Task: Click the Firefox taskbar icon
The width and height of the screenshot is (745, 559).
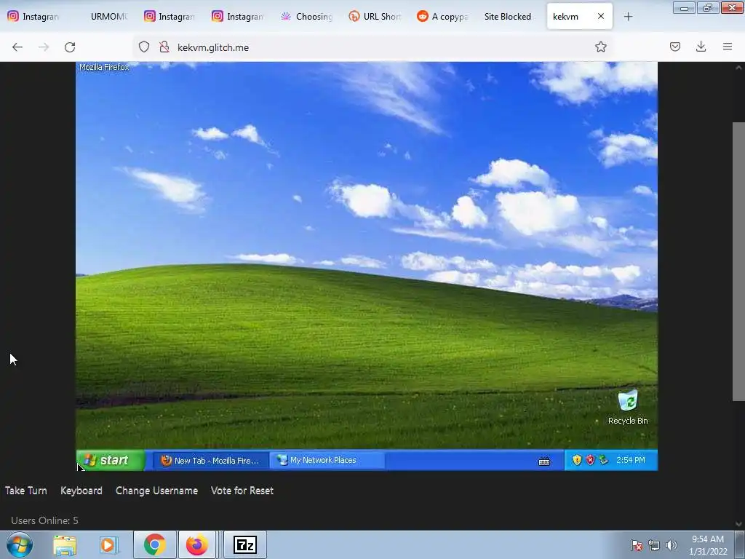Action: (x=197, y=544)
